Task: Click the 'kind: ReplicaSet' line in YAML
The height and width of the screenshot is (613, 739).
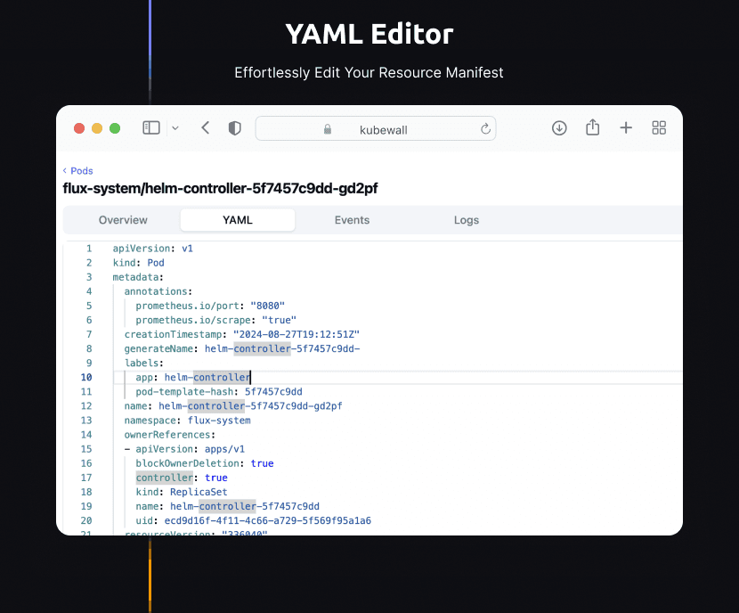Action: 182,492
